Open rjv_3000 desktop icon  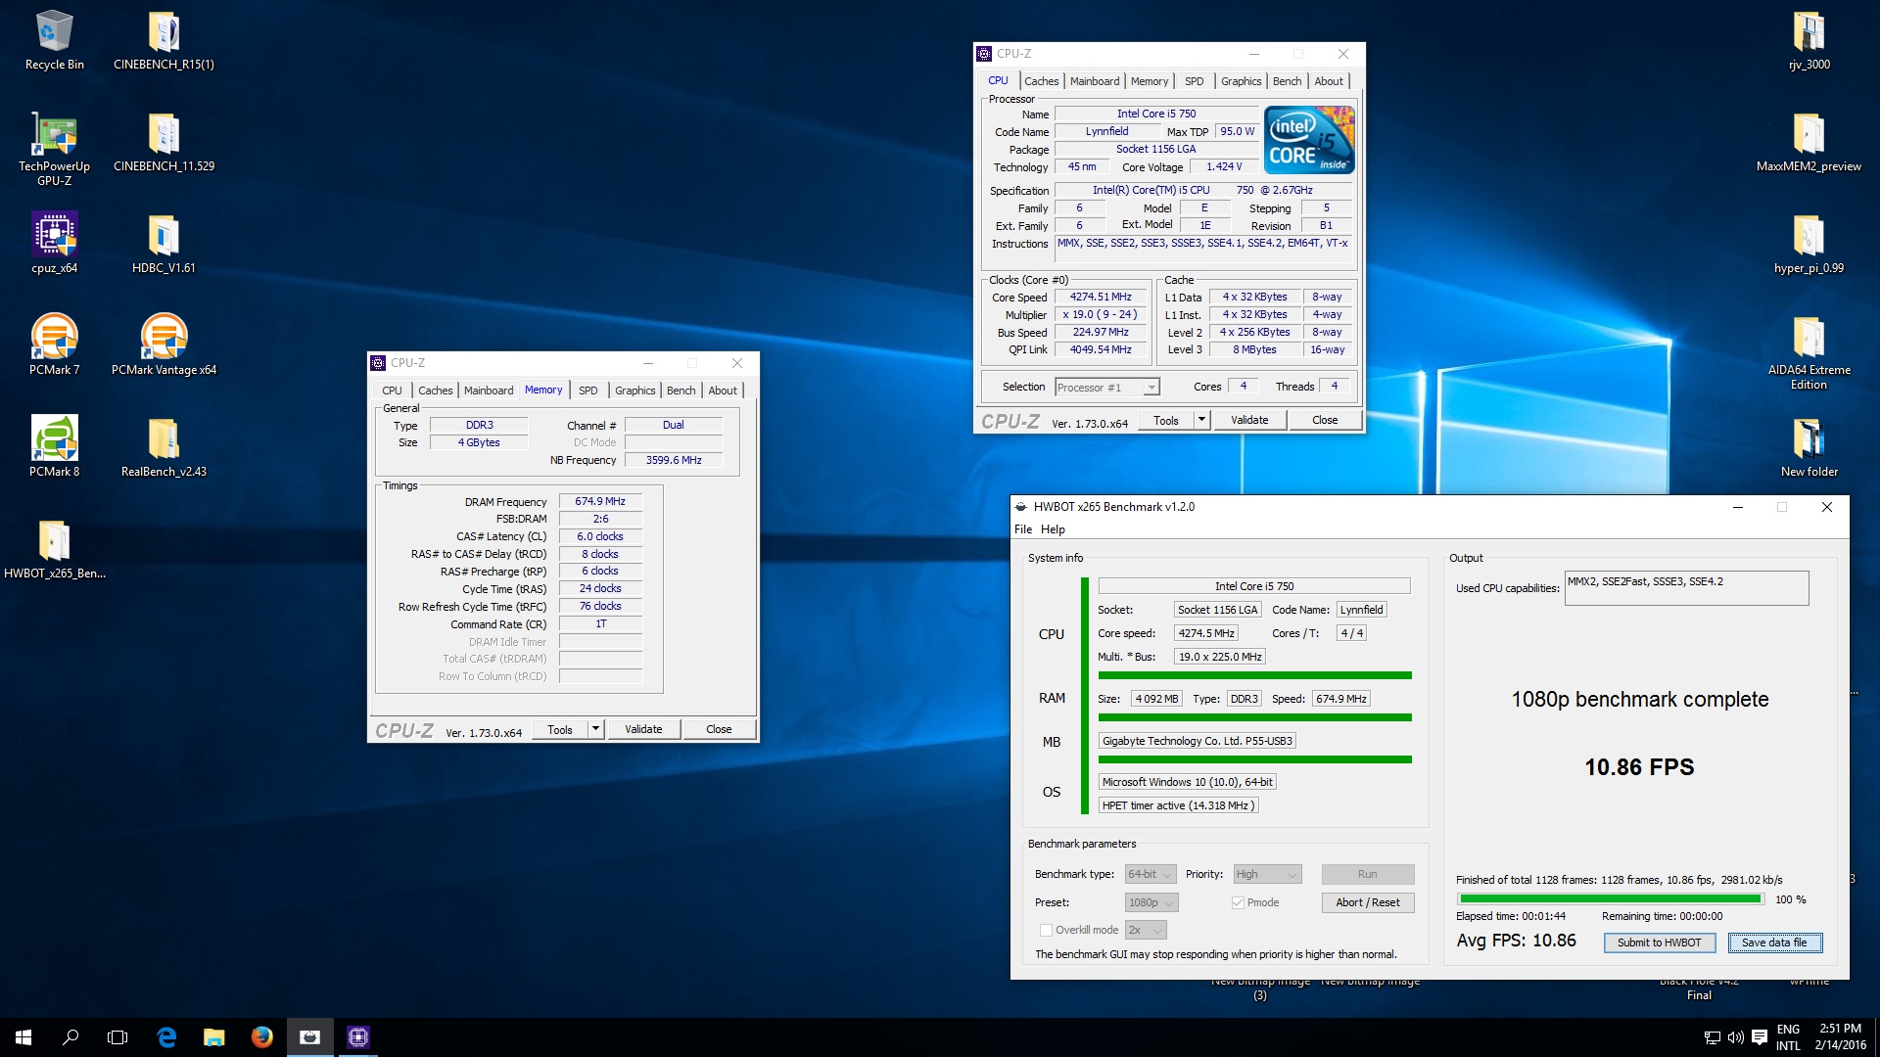click(1809, 41)
